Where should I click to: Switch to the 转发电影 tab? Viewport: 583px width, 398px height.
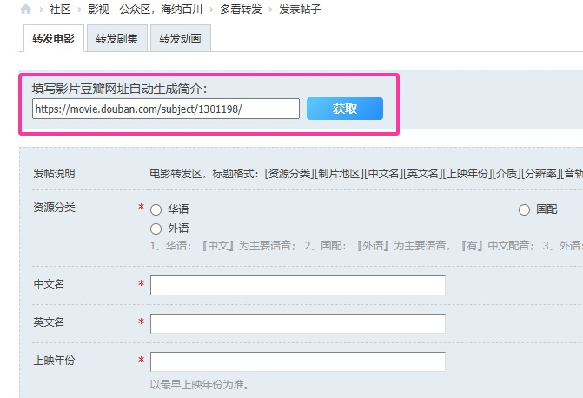pos(53,39)
